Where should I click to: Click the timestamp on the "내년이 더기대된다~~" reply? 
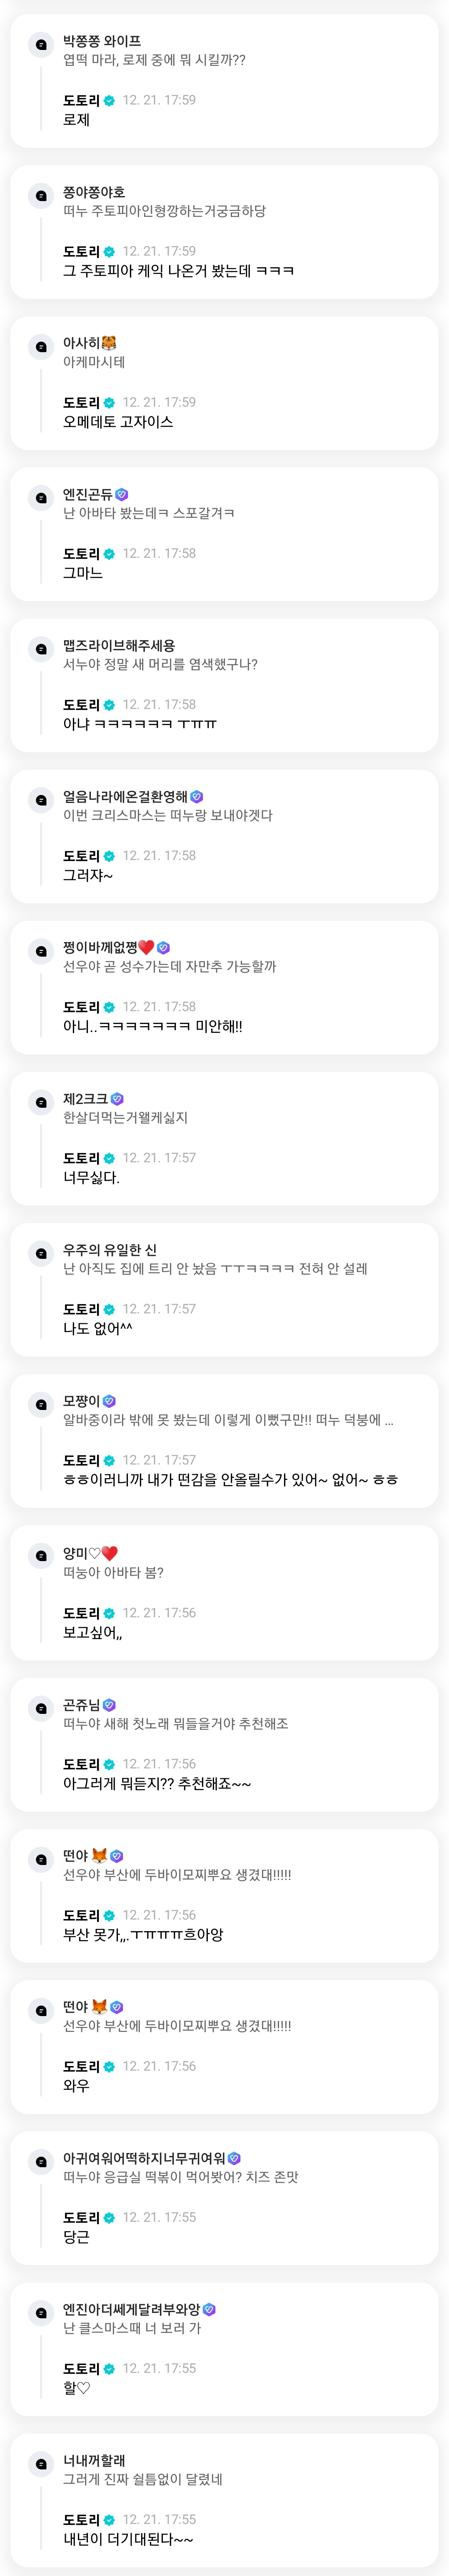point(159,2519)
